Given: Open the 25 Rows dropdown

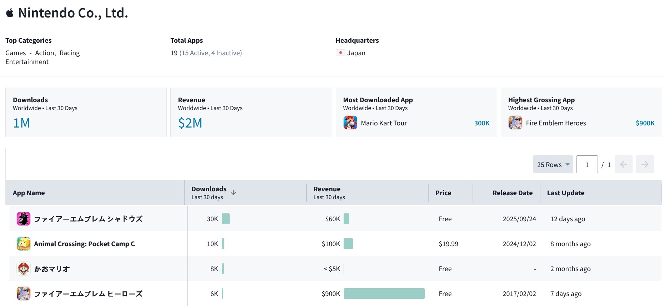Looking at the screenshot, I should [553, 164].
